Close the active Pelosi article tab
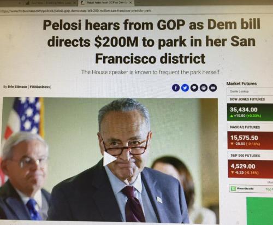This screenshot has height=225, width=273. (130, 3)
